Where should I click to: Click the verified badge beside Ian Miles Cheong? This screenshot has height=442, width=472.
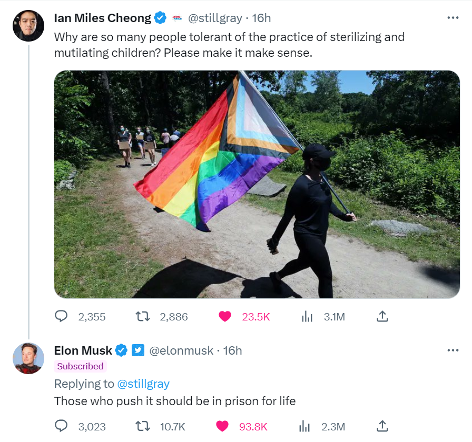pyautogui.click(x=160, y=18)
